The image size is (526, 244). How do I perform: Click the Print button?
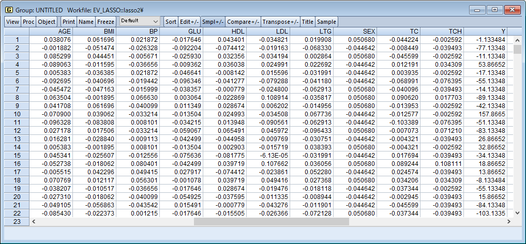coord(69,22)
